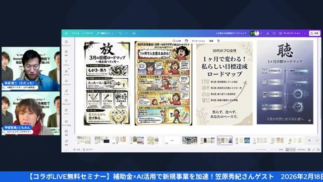Click the undo arrow
This screenshot has width=323, height=182.
[120, 33]
